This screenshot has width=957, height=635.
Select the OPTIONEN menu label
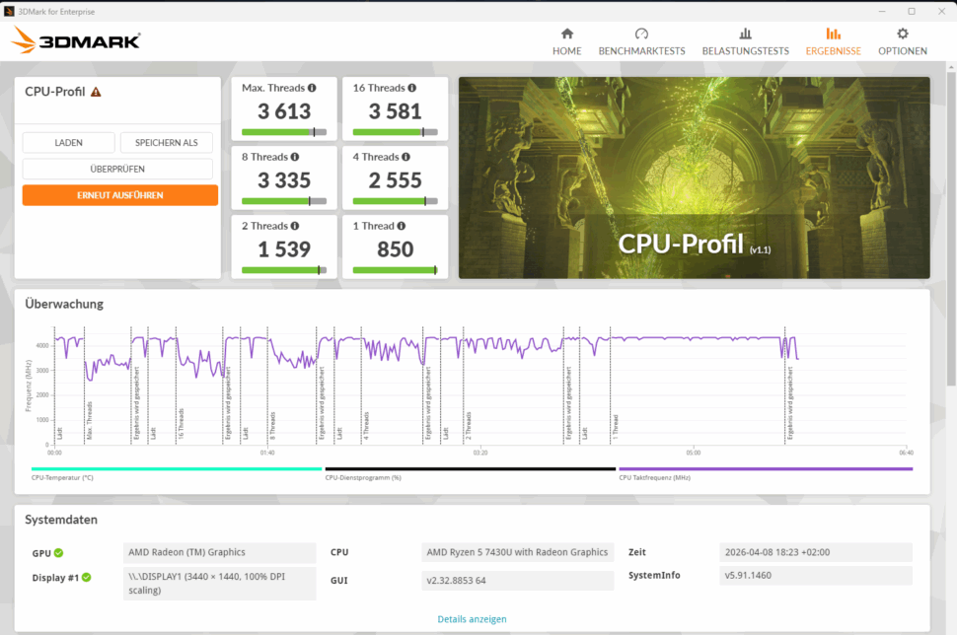(x=903, y=51)
